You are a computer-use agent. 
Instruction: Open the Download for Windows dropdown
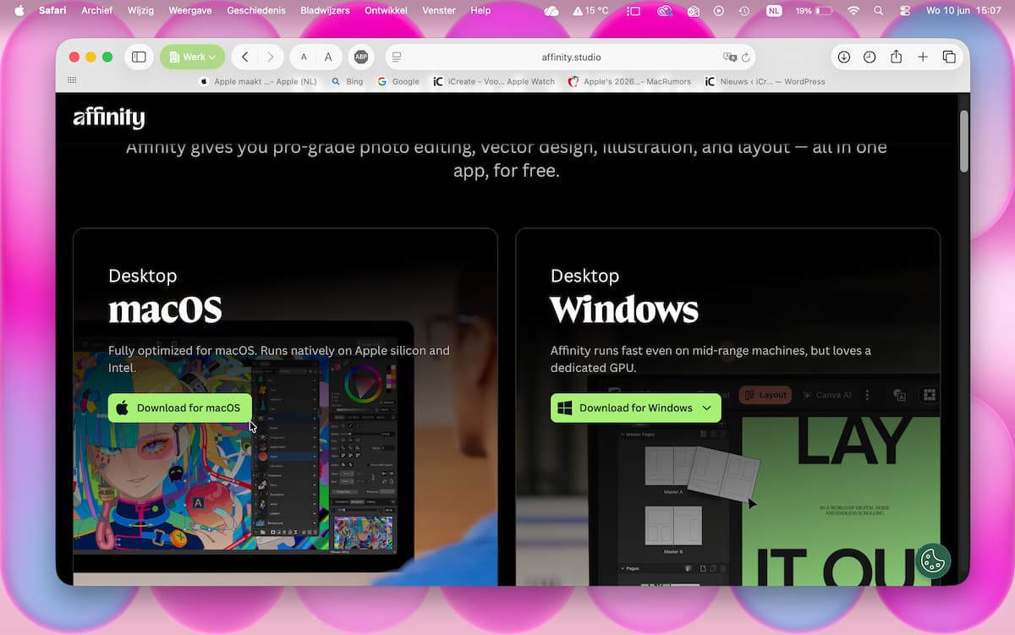(x=635, y=408)
